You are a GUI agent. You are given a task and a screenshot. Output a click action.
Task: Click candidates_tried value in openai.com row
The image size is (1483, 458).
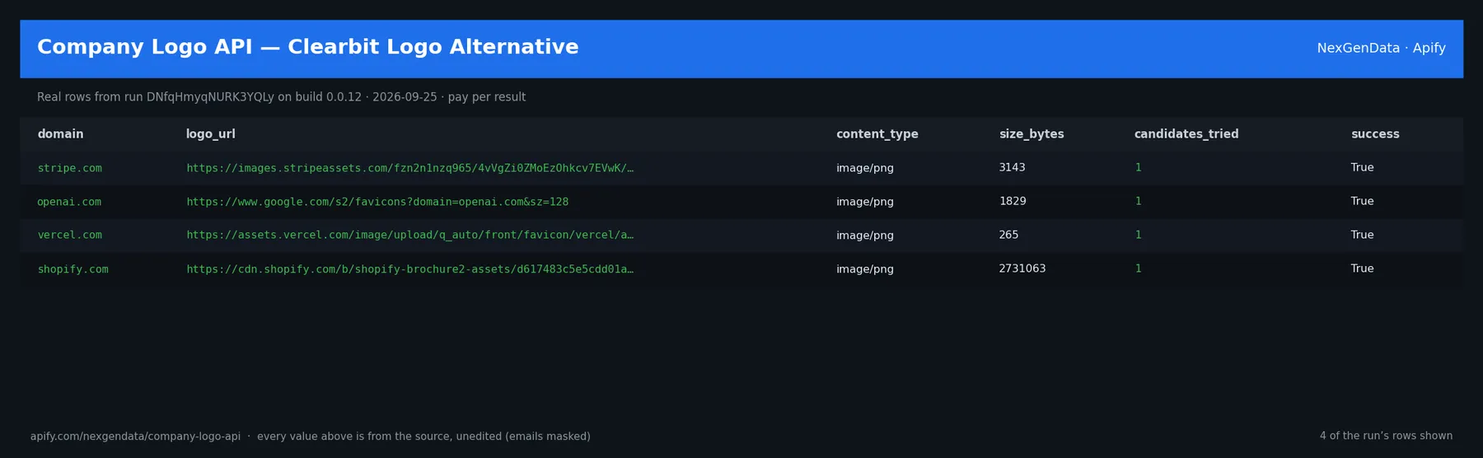click(x=1138, y=201)
